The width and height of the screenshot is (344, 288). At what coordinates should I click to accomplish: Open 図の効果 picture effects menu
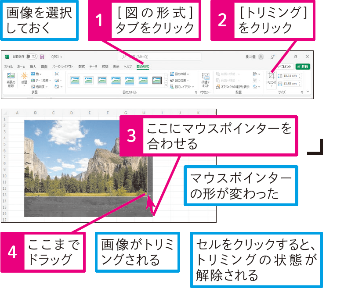point(179,80)
